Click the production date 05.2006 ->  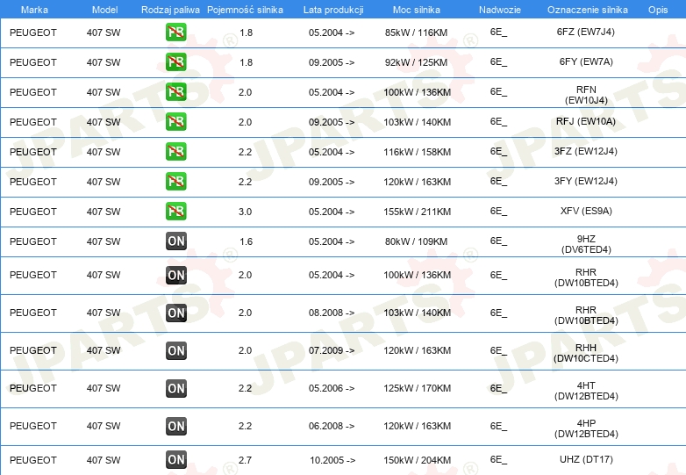tap(332, 388)
